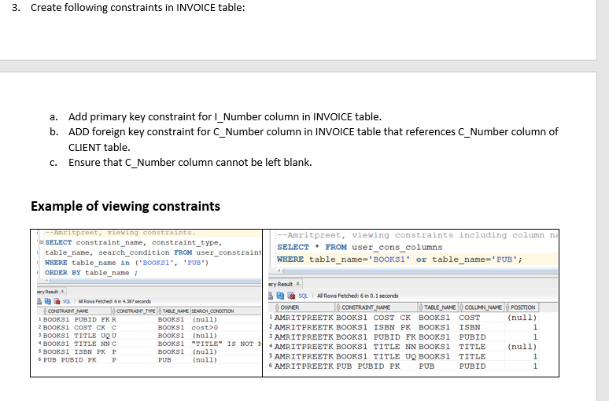Screen dimensions: 609x401
Task: Click item a about primary key constraint
Action: [x=225, y=117]
